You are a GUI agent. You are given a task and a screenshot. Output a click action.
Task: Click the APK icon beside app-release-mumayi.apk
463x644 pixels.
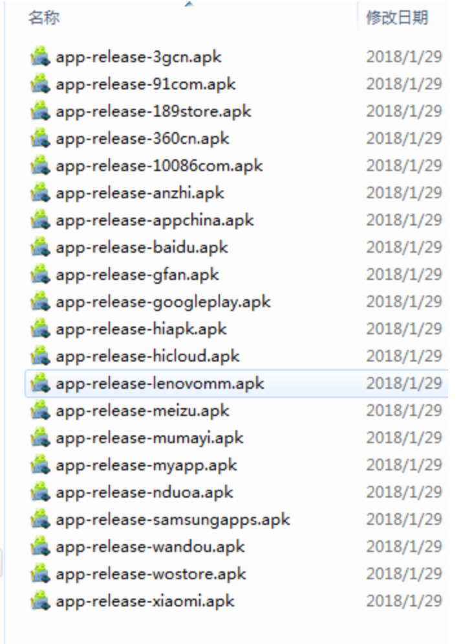pyautogui.click(x=40, y=438)
